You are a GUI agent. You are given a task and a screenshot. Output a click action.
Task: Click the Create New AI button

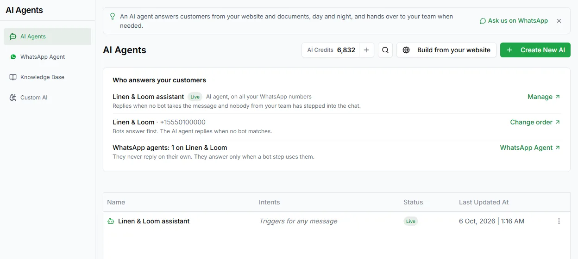tap(535, 50)
